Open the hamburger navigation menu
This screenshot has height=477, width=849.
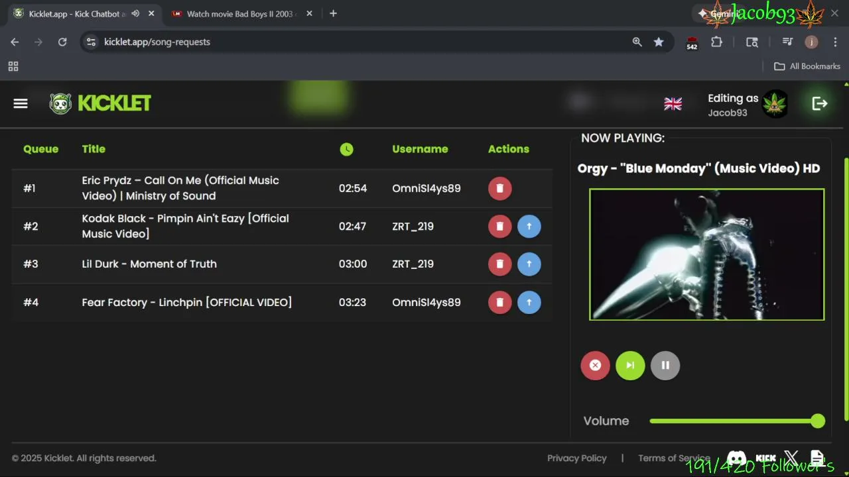(21, 103)
